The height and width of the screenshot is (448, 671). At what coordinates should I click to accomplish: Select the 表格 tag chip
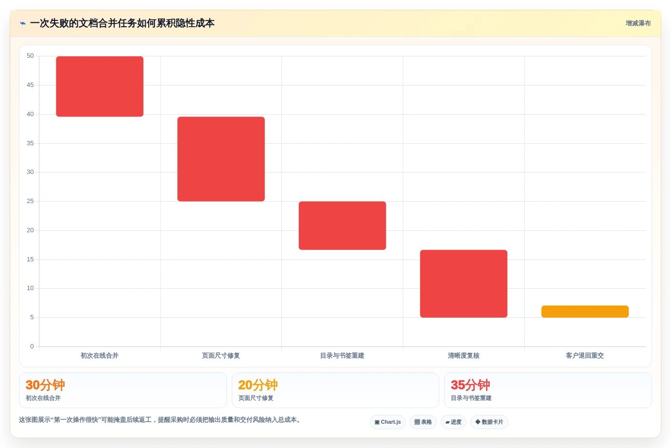[423, 422]
